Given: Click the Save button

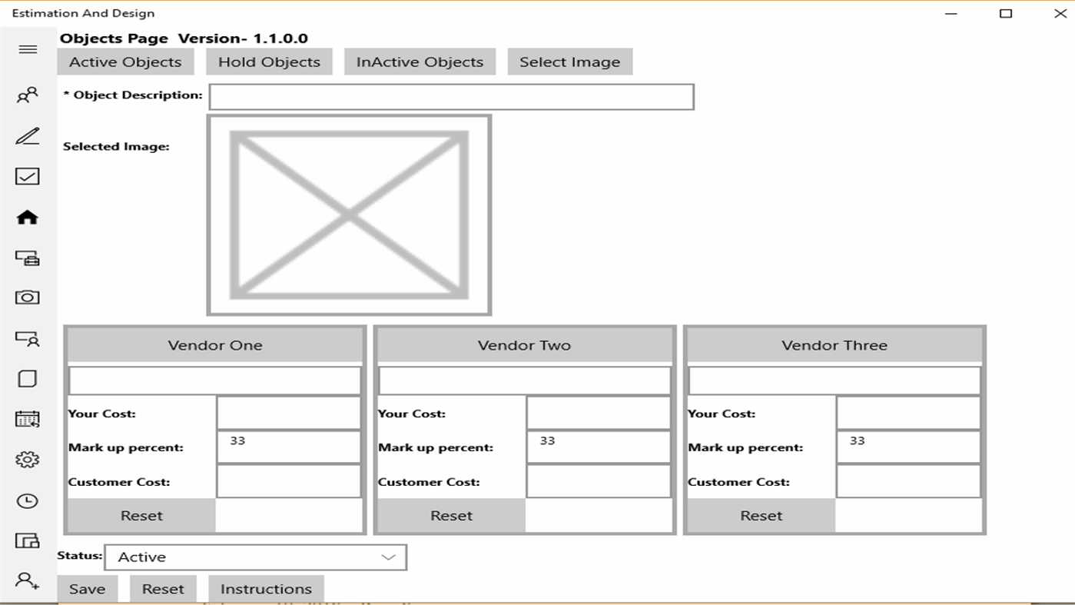Looking at the screenshot, I should (87, 588).
